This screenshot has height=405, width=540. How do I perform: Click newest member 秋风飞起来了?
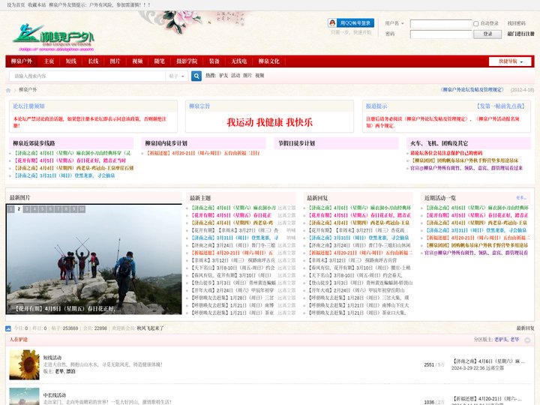(x=151, y=328)
